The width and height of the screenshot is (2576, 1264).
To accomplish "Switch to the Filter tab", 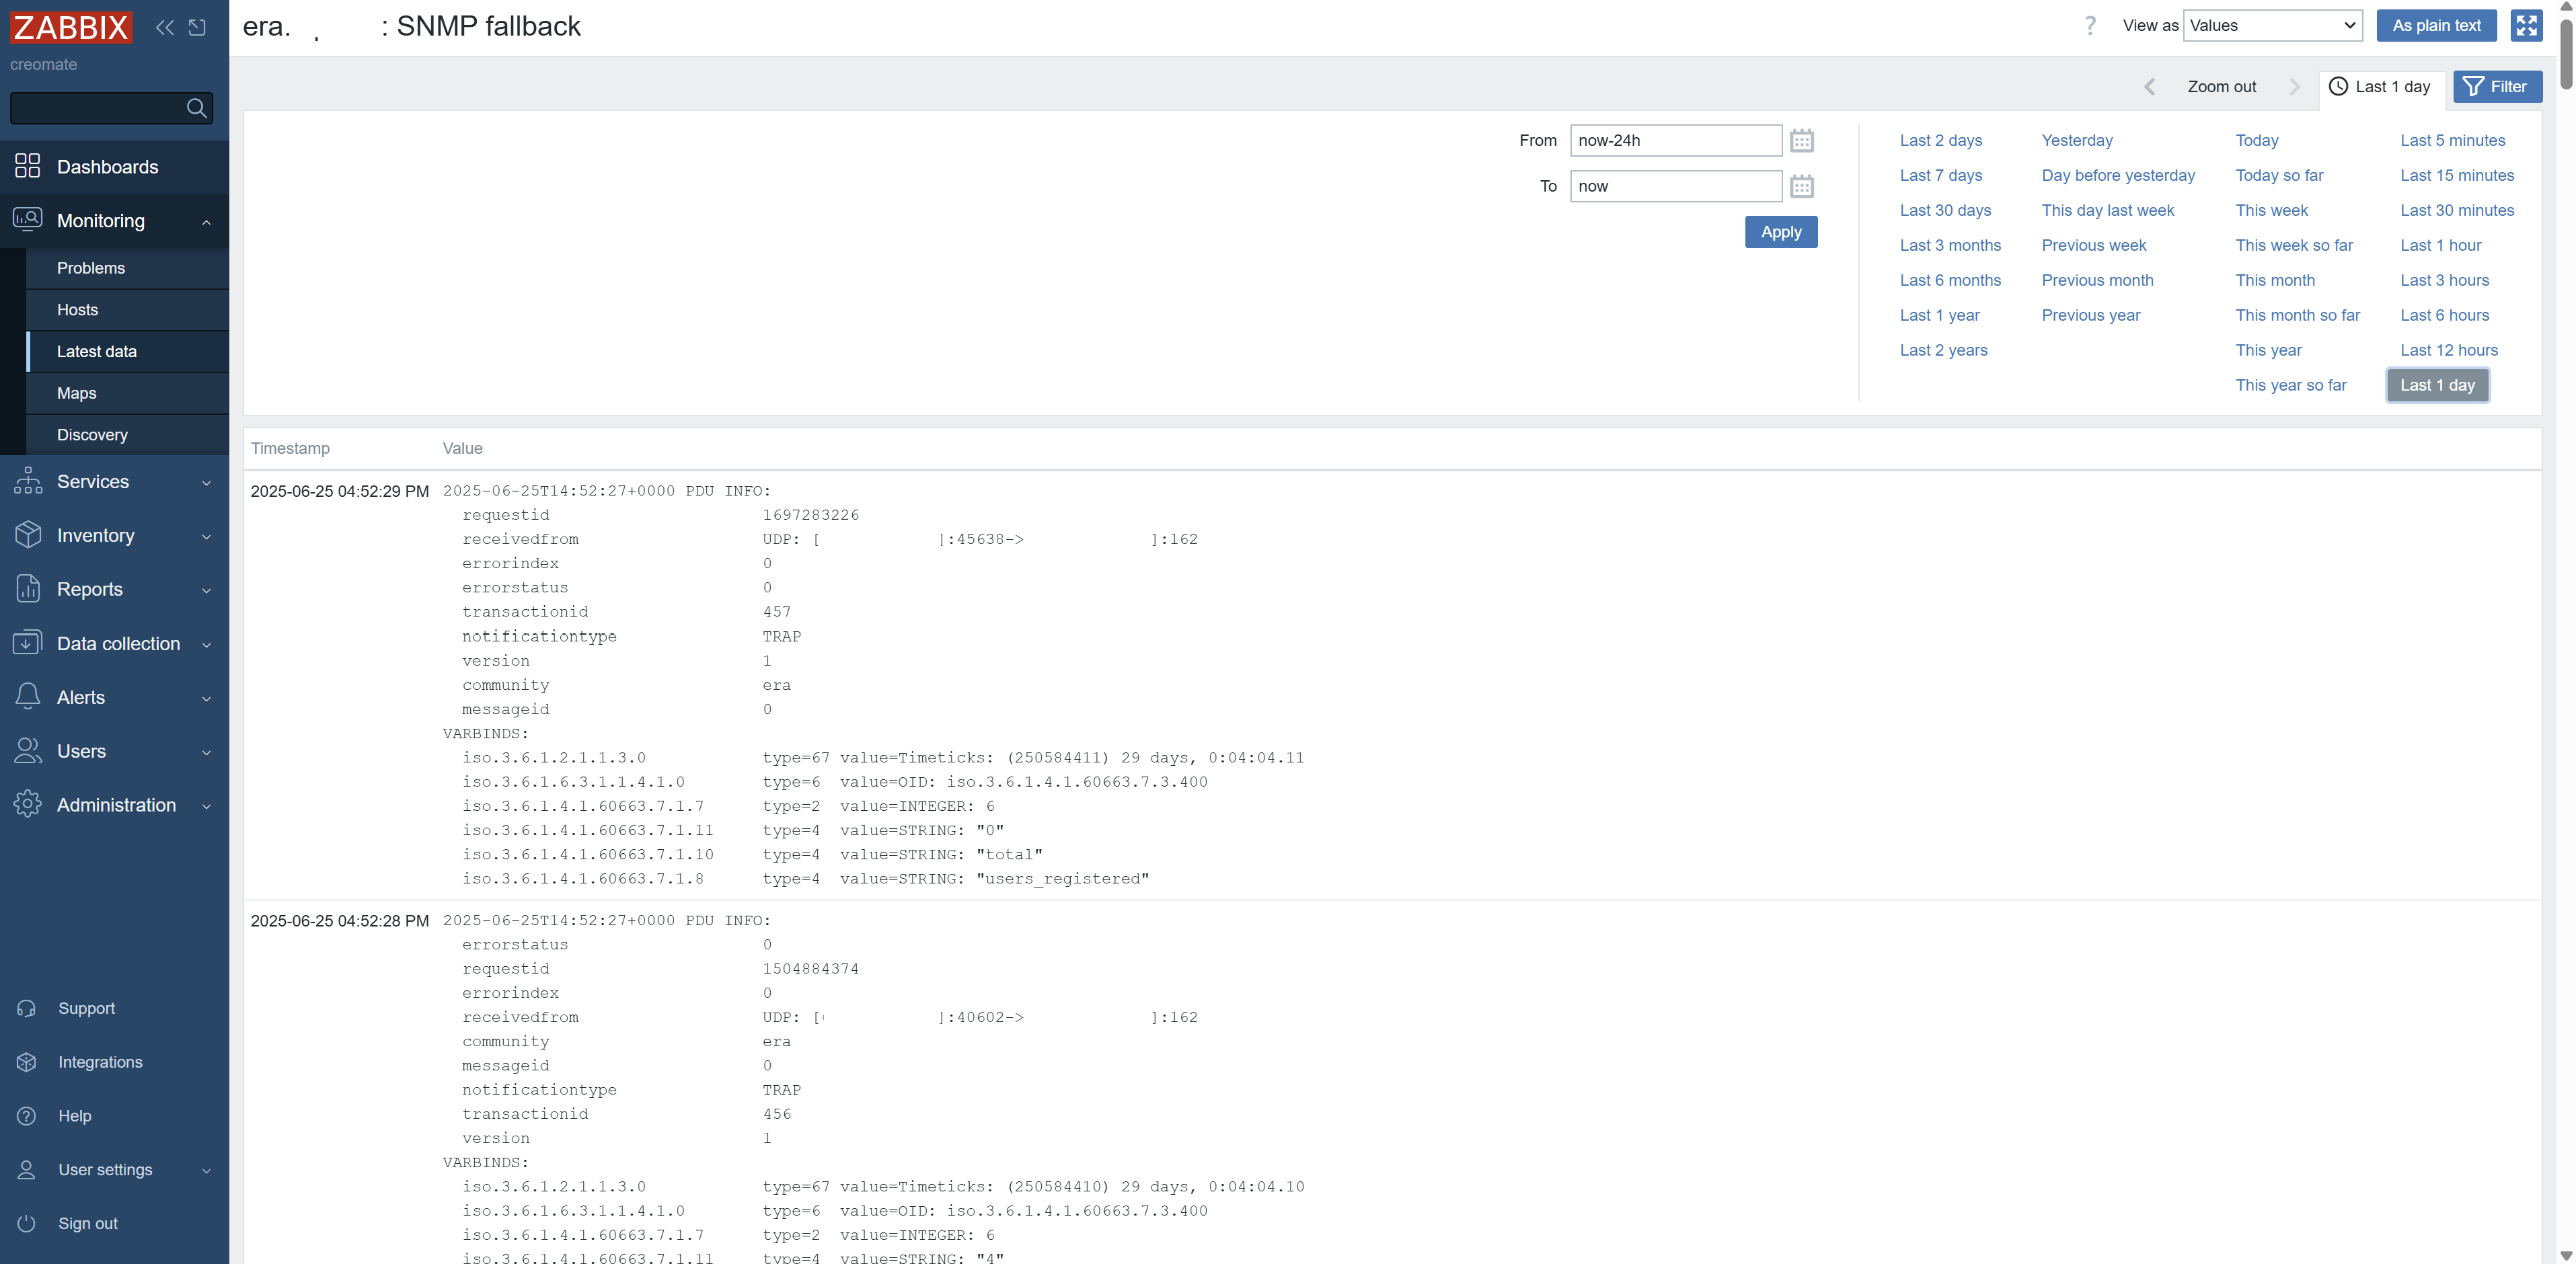I will pos(2496,87).
